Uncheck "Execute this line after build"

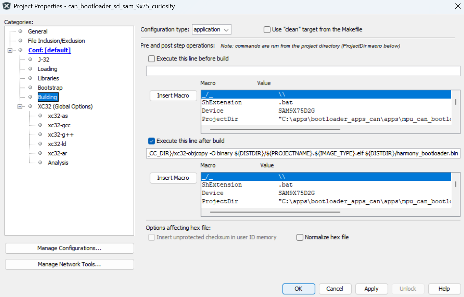152,141
